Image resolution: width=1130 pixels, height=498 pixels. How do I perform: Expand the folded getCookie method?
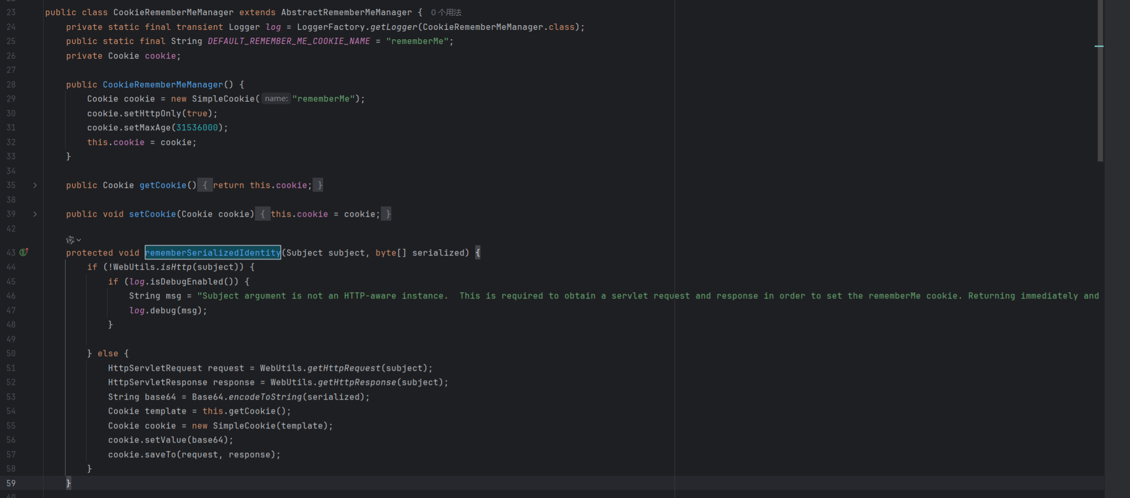[35, 185]
